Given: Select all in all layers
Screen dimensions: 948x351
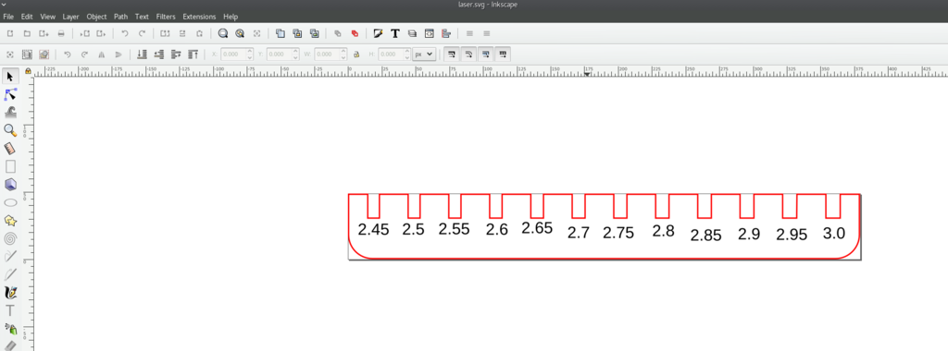Looking at the screenshot, I should (27, 54).
